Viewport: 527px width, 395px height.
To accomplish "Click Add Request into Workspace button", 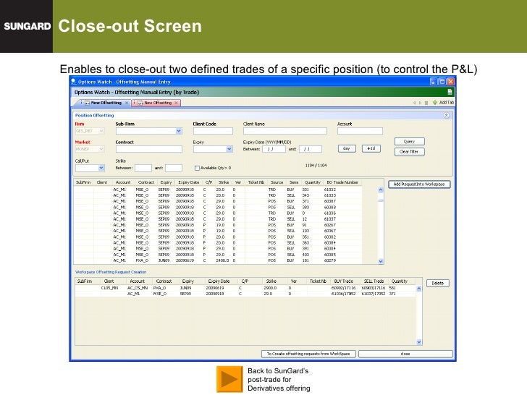I will pyautogui.click(x=419, y=184).
